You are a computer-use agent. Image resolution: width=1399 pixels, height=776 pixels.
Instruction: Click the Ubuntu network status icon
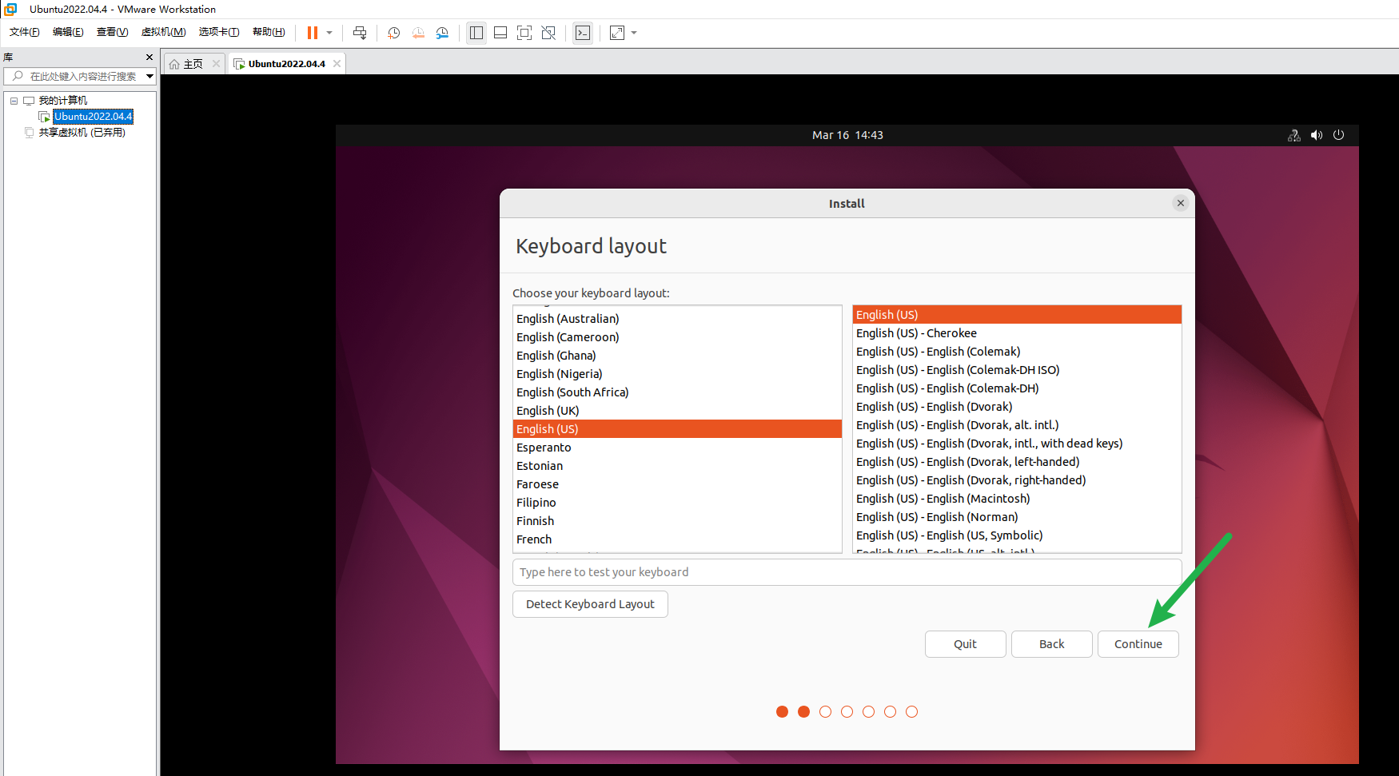tap(1294, 135)
